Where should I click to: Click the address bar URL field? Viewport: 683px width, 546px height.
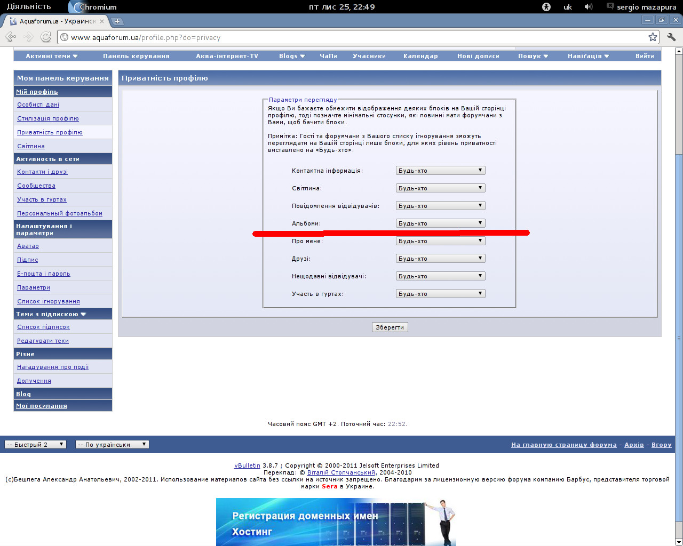352,37
